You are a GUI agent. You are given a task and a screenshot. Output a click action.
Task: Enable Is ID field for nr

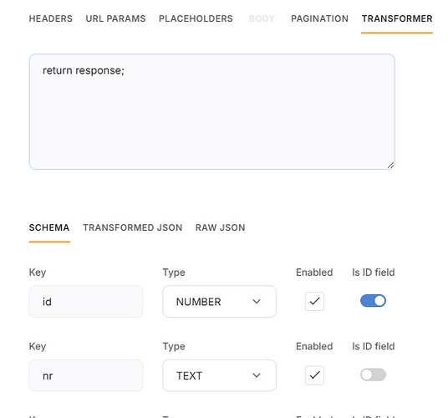tap(373, 375)
